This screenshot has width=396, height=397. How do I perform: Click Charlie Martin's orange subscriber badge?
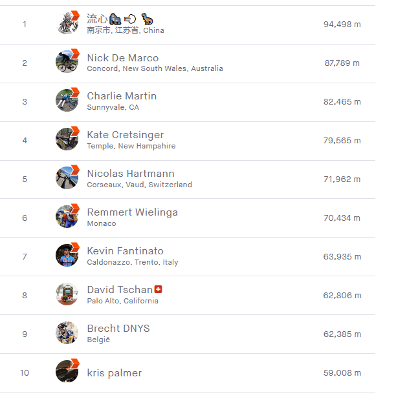pos(75,92)
